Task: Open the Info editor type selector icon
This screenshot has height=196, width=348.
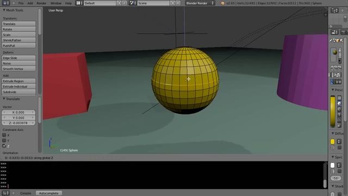Action: pos(5,3)
